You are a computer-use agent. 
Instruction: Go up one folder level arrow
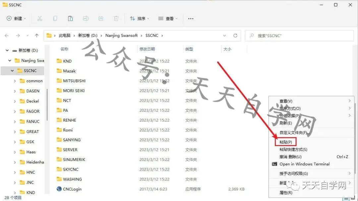coord(37,35)
